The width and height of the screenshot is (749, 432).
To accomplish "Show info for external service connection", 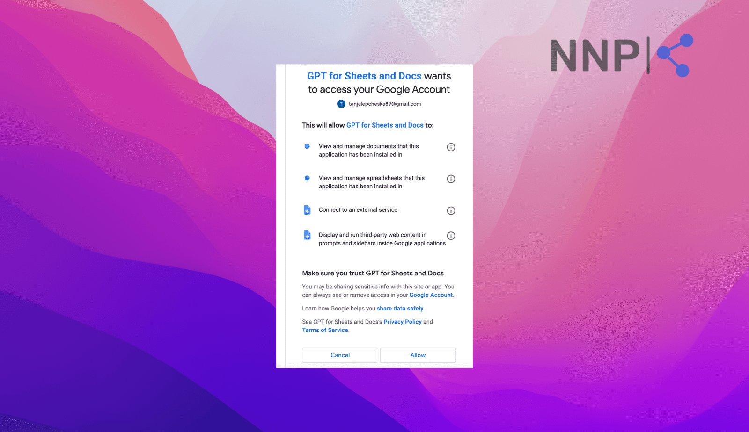I will click(451, 211).
